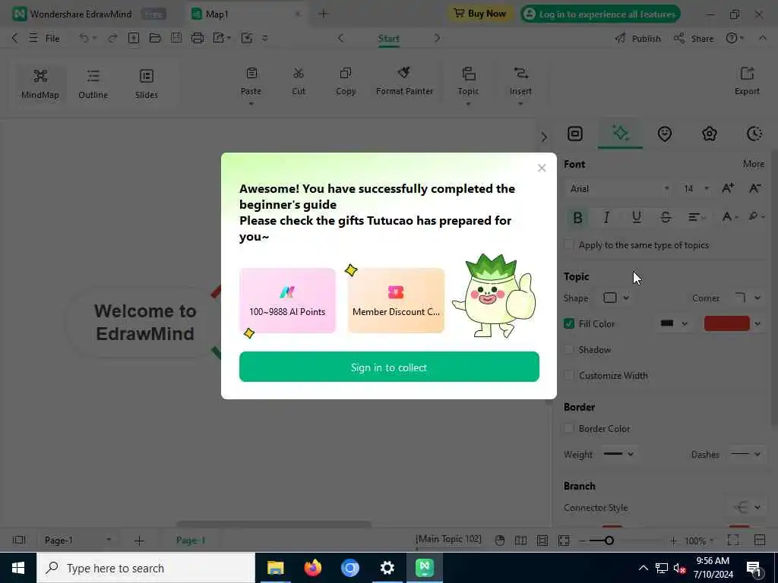Open Outline view mode
778x583 pixels.
click(x=93, y=84)
